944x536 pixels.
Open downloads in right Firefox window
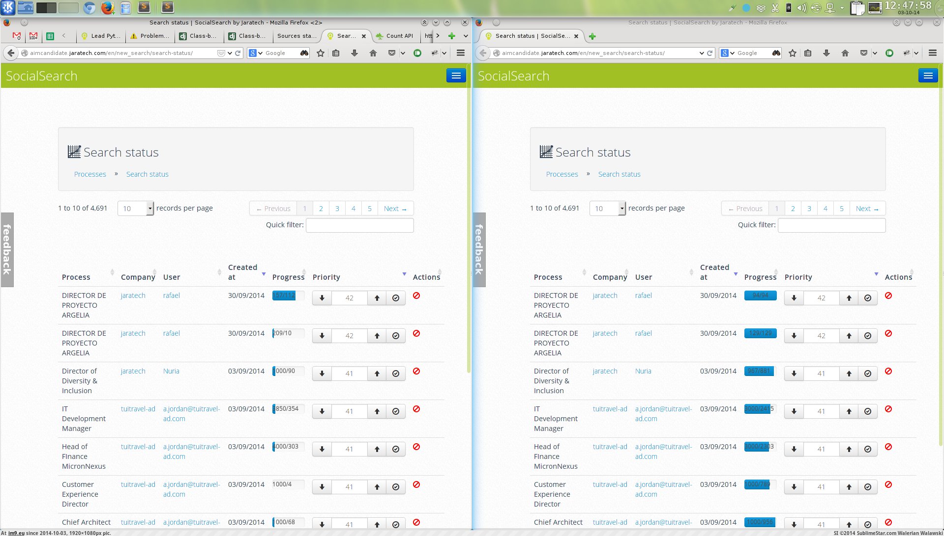(x=826, y=53)
